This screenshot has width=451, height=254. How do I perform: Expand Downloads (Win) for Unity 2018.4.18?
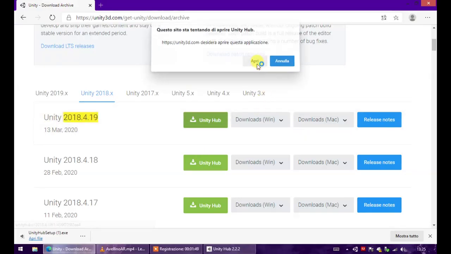(260, 162)
